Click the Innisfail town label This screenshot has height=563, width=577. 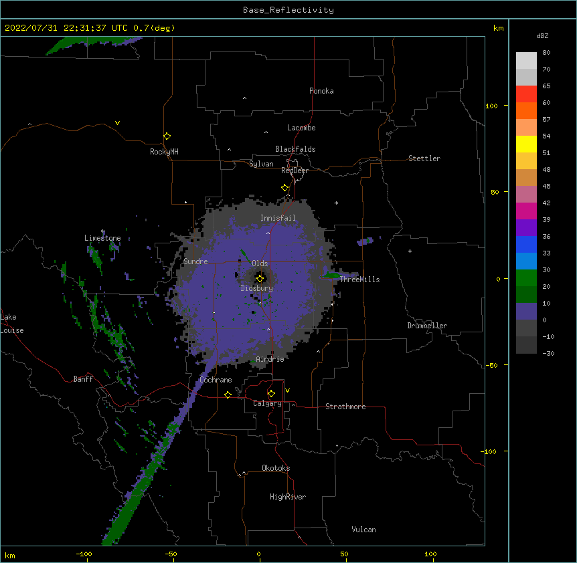click(278, 218)
